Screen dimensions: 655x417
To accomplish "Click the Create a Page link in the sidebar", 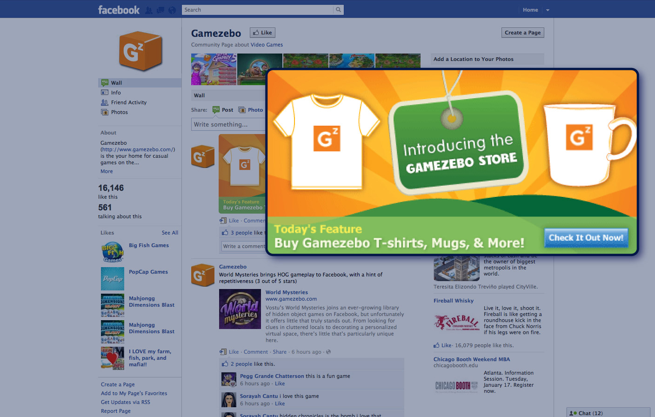I will (118, 384).
